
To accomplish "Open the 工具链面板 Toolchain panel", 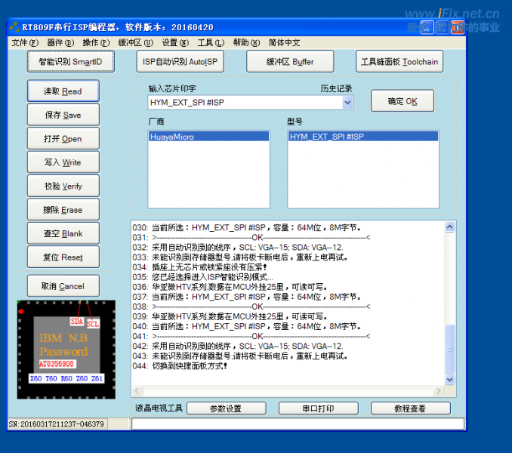I will click(399, 61).
